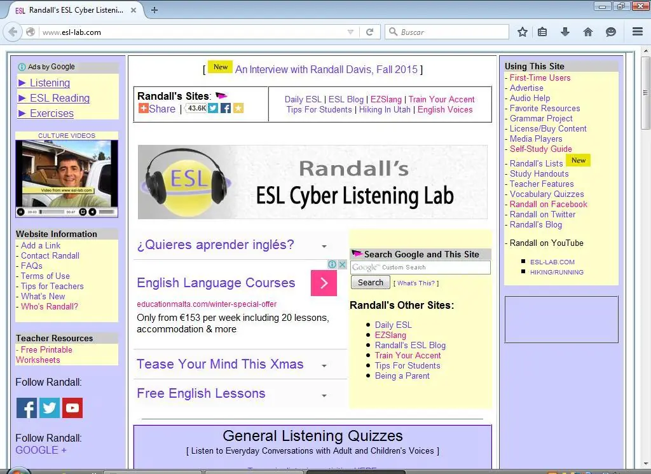Open the Self-Study Guide link

(540, 149)
